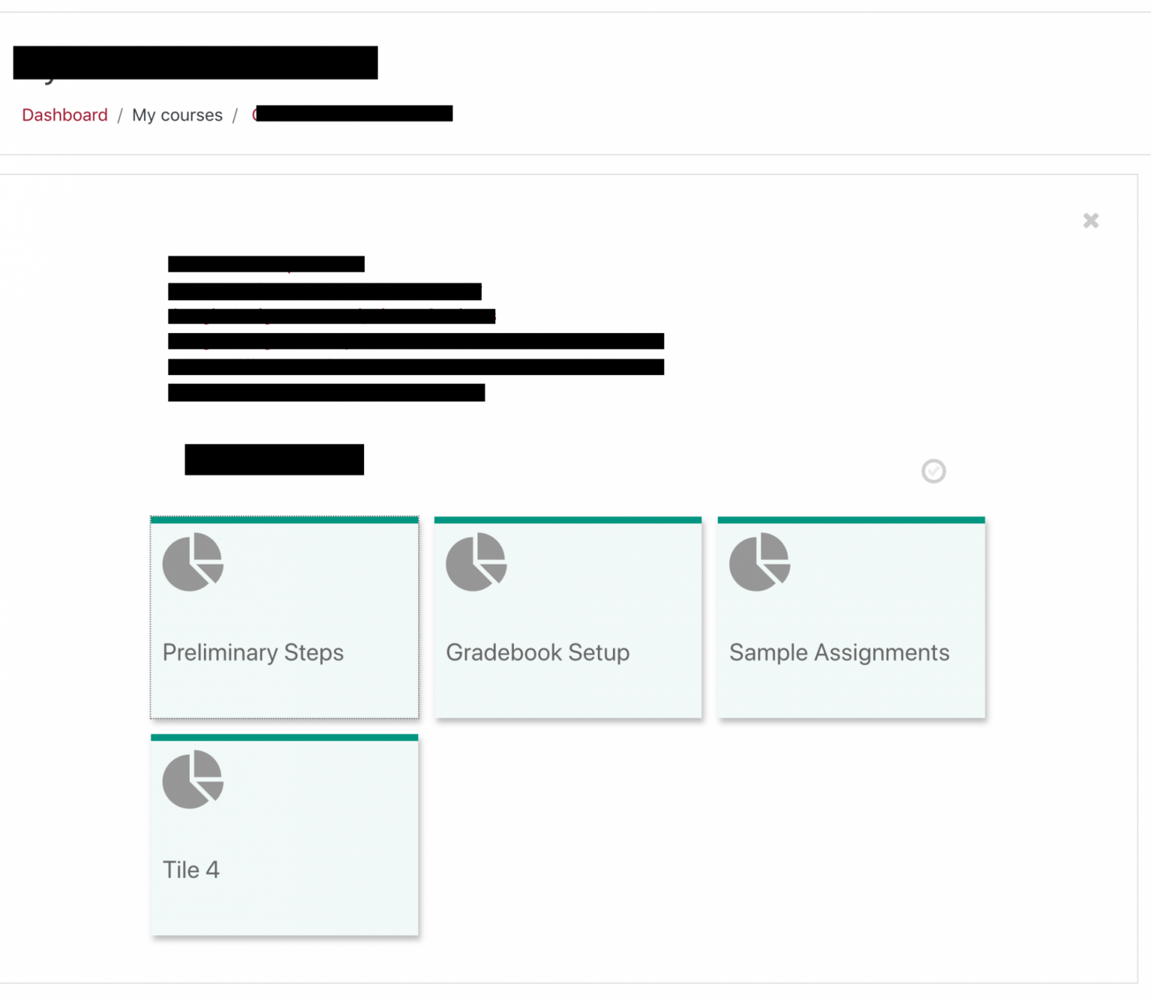Select My courses in the breadcrumb

click(177, 115)
